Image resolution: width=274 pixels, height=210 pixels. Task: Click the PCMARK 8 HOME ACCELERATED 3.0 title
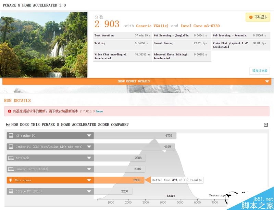coord(34,5)
